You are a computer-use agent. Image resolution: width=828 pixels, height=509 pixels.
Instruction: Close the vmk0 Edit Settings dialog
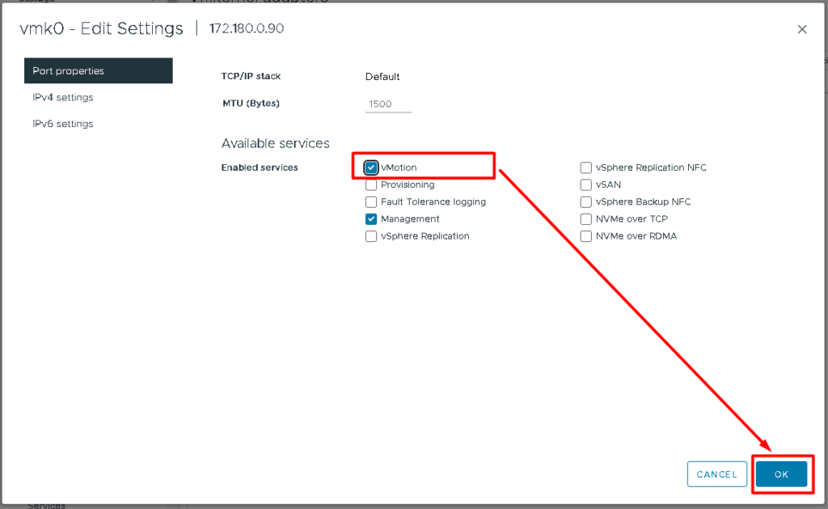point(802,29)
